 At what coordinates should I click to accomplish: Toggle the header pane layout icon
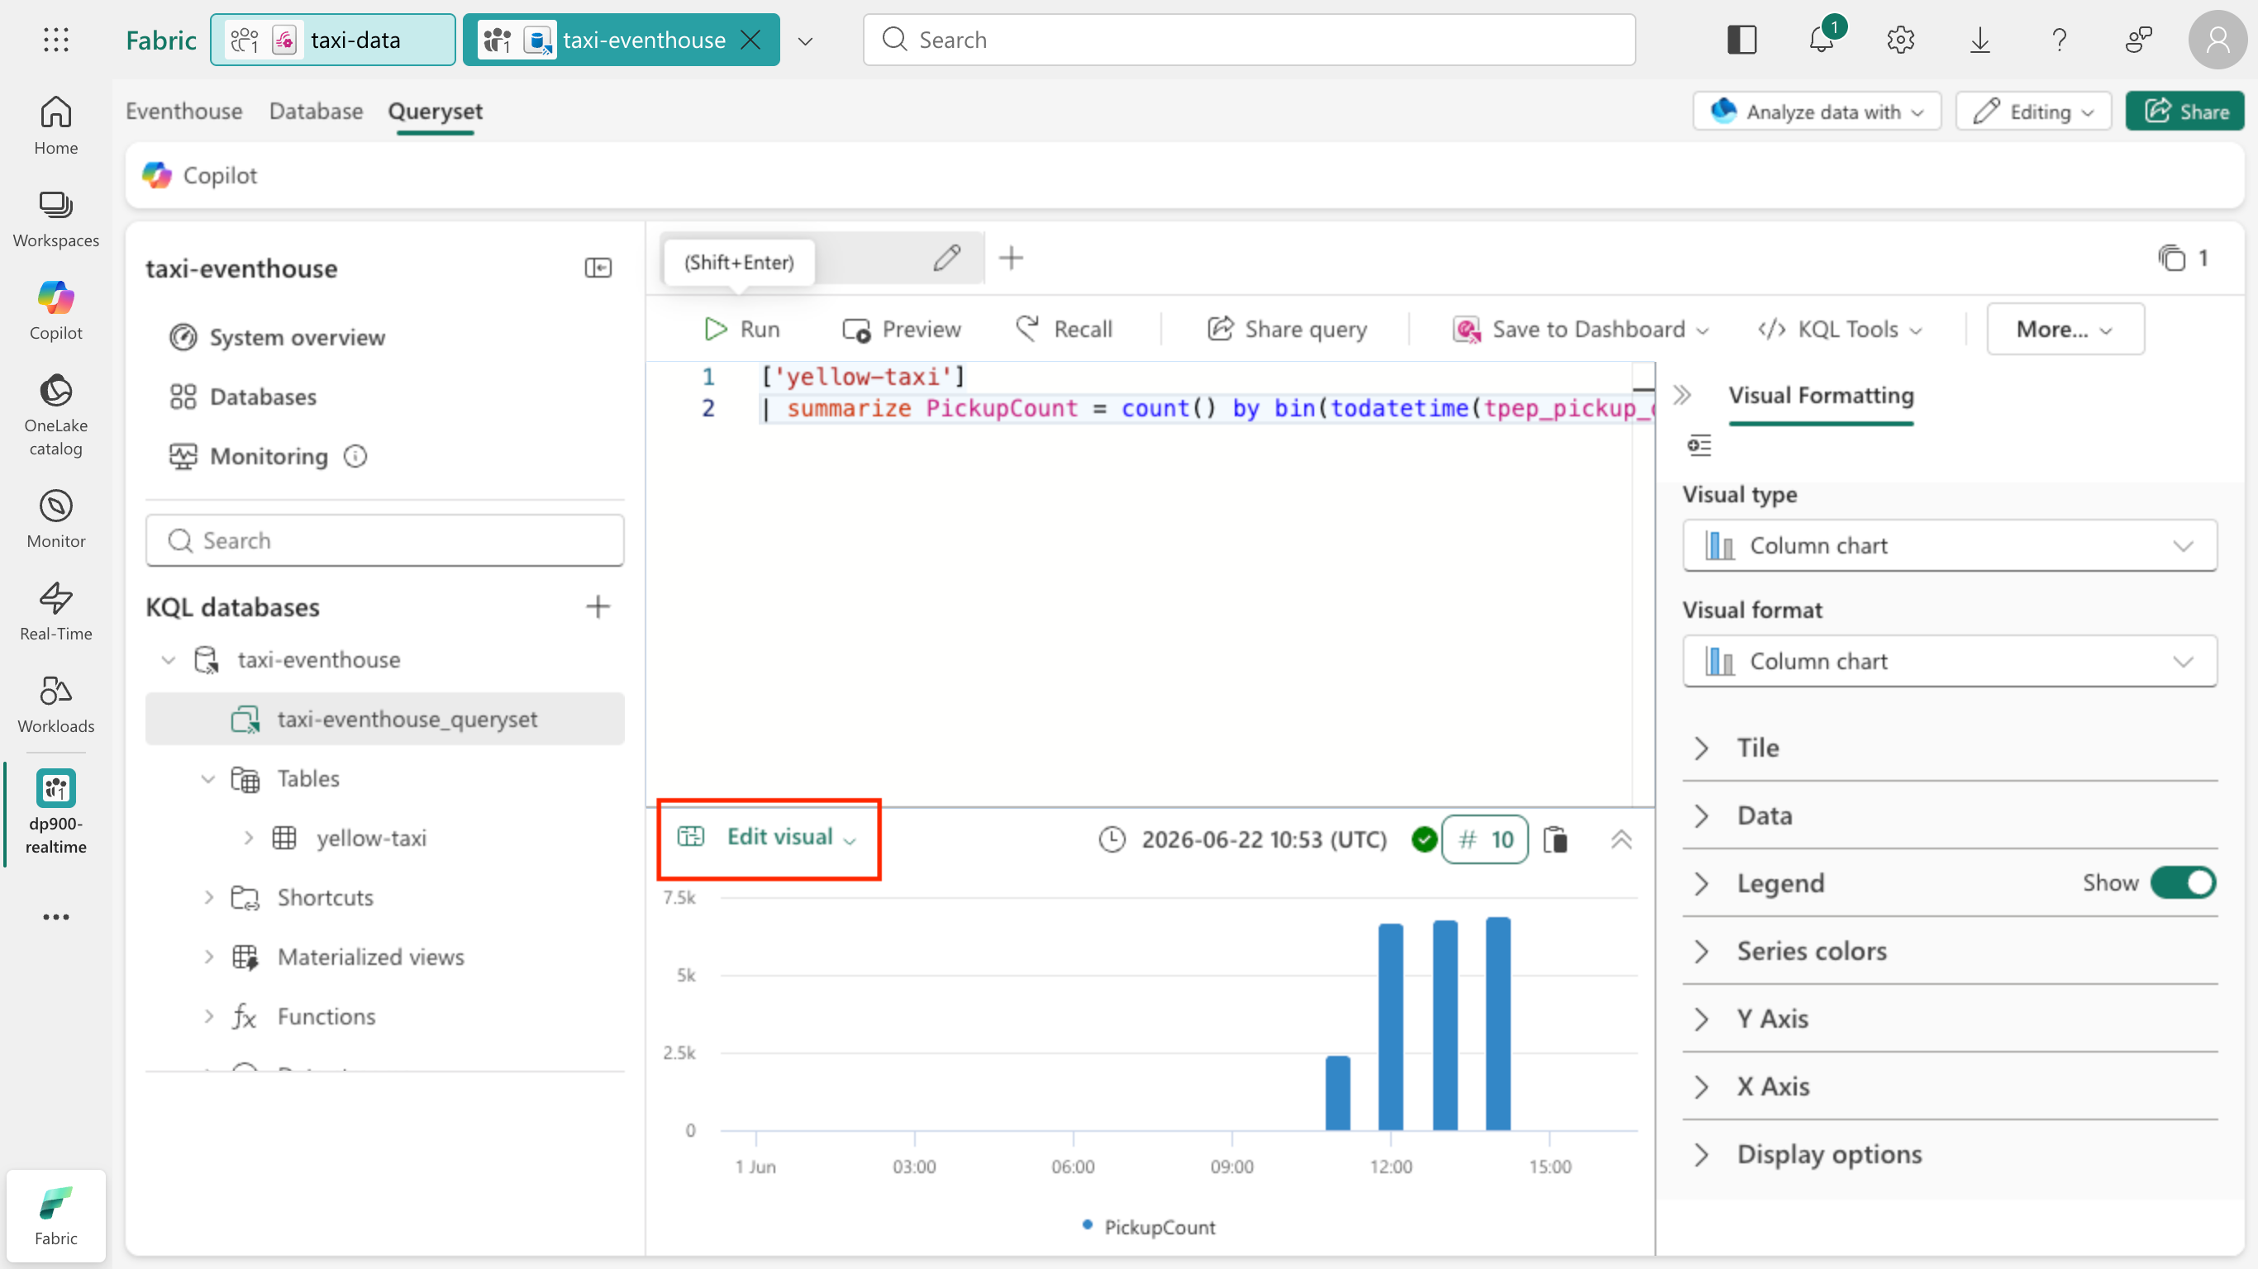pos(1741,40)
